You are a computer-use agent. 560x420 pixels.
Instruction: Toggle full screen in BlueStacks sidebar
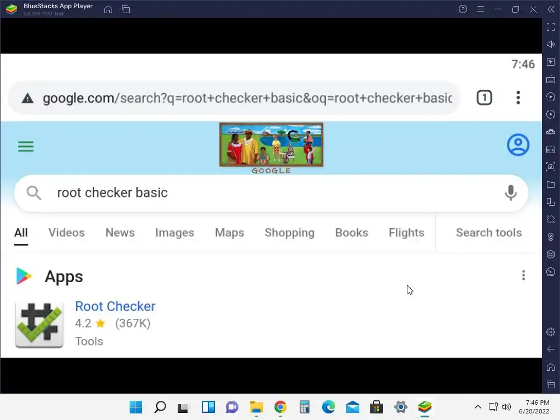pos(551,27)
